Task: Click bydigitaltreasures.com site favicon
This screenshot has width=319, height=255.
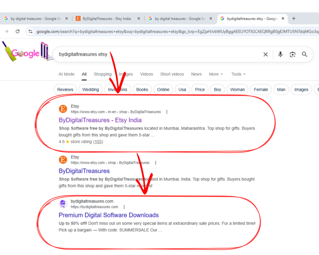Action: coord(63,204)
